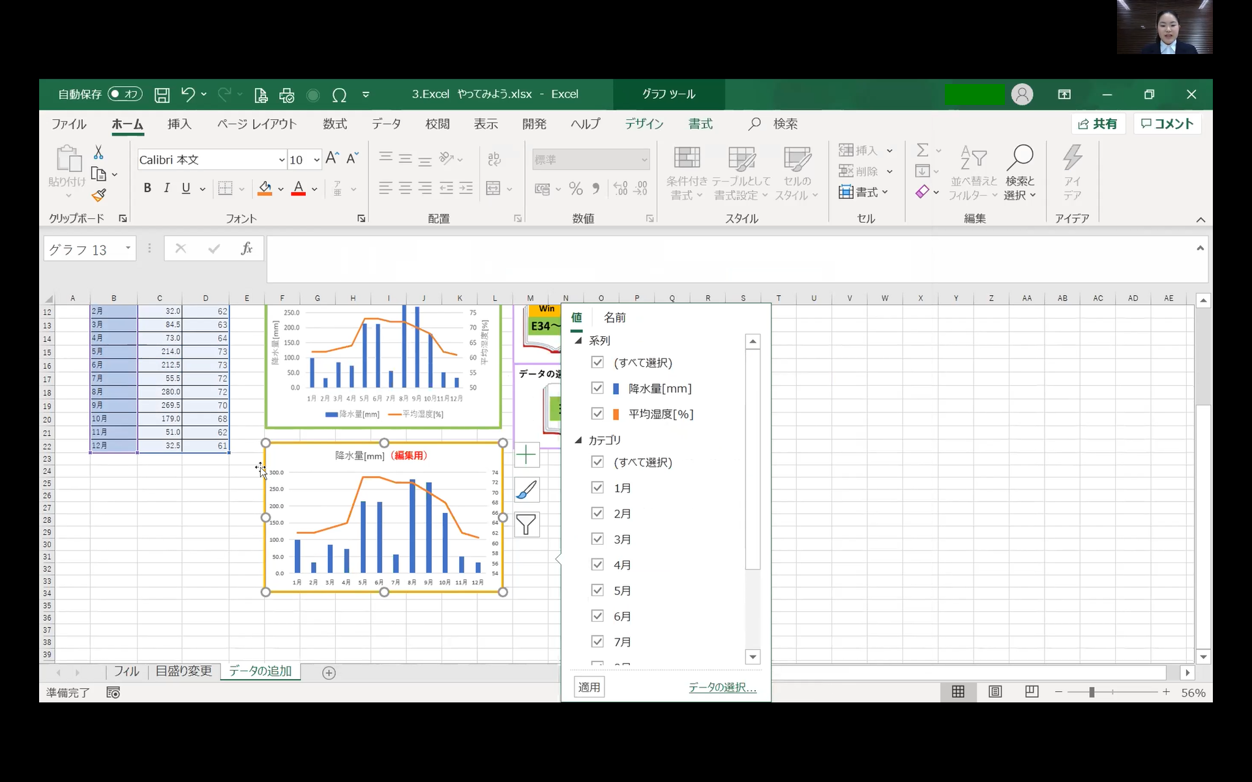This screenshot has height=782, width=1252.
Task: Open the font name dropdown
Action: click(x=282, y=160)
